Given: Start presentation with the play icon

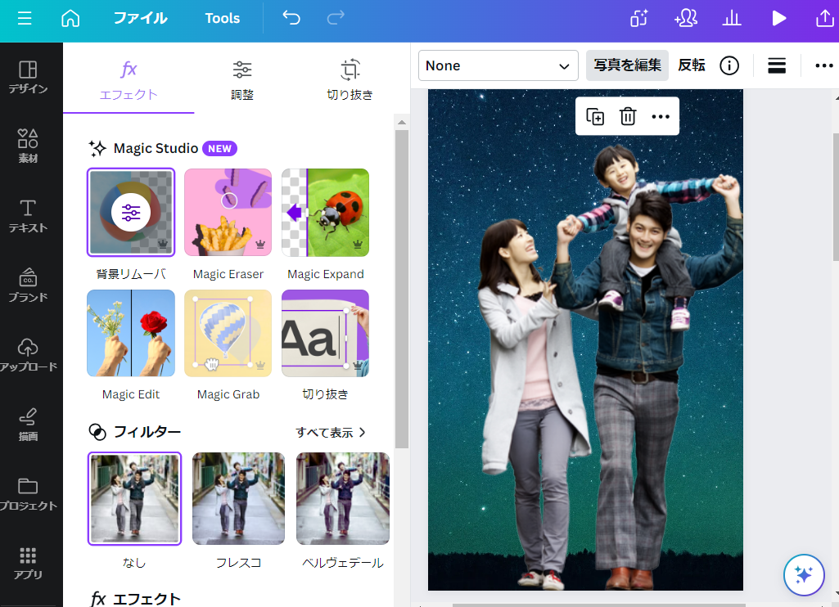Looking at the screenshot, I should [779, 18].
